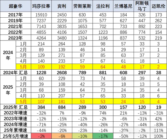167x139 pixels.
Task: Select the 2025年 汇总 row label
Action: pyautogui.click(x=15, y=107)
